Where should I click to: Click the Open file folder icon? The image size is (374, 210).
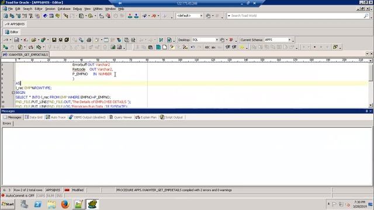point(33,40)
